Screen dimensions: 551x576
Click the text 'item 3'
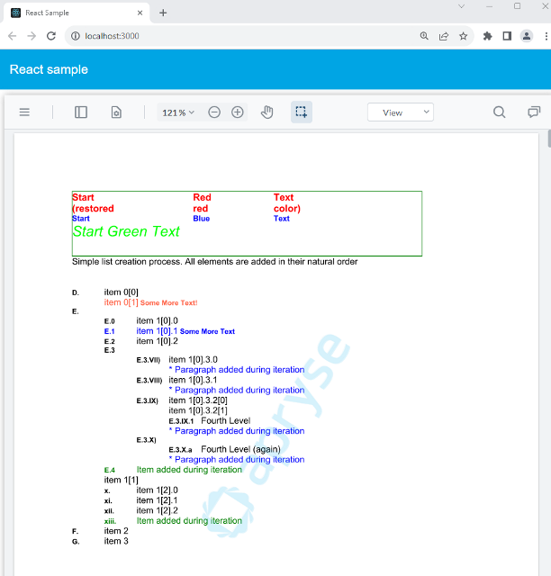click(116, 541)
